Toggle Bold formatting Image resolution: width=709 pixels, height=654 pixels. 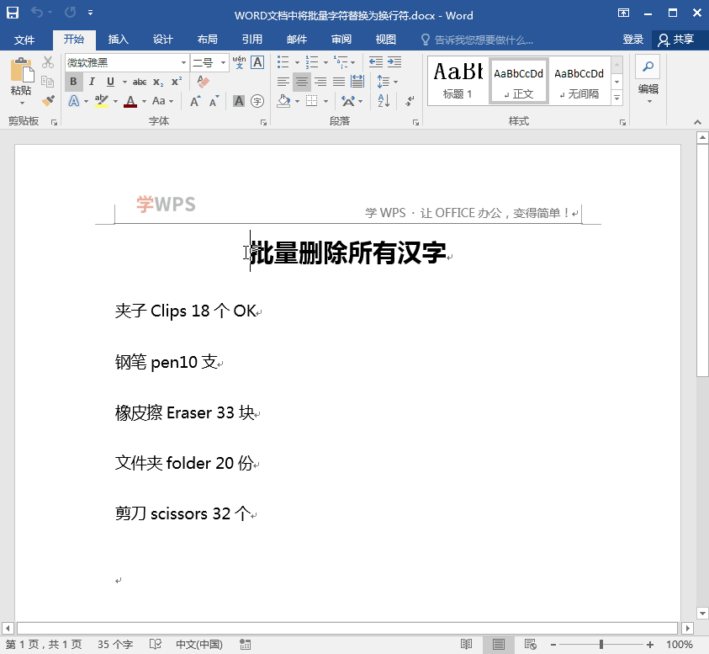[74, 82]
